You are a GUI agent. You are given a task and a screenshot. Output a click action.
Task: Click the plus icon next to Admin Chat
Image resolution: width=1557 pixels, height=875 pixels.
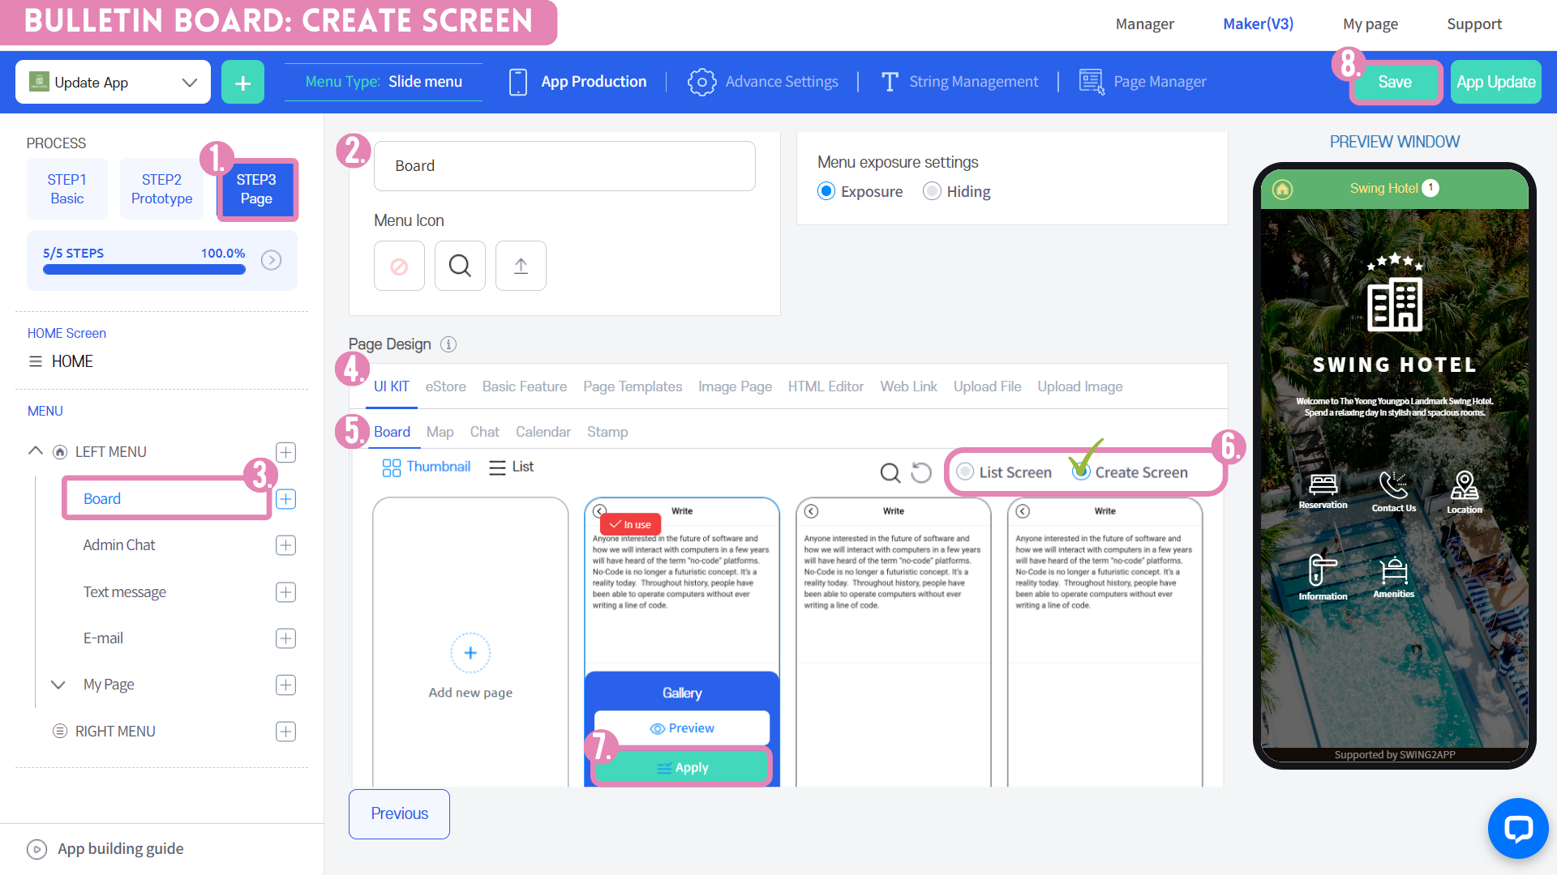[x=285, y=545]
